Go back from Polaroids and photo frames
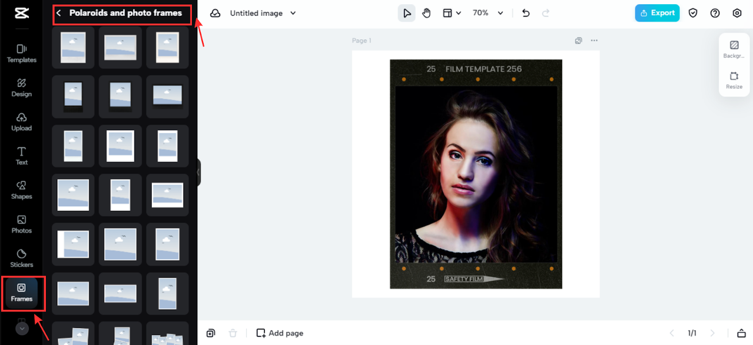This screenshot has height=345, width=753. click(59, 13)
